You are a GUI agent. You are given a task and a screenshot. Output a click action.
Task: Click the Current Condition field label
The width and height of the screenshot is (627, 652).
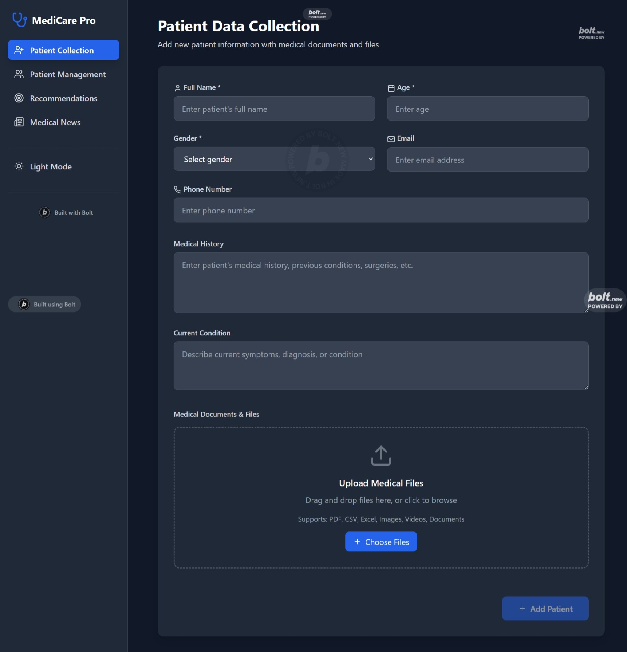pyautogui.click(x=202, y=333)
